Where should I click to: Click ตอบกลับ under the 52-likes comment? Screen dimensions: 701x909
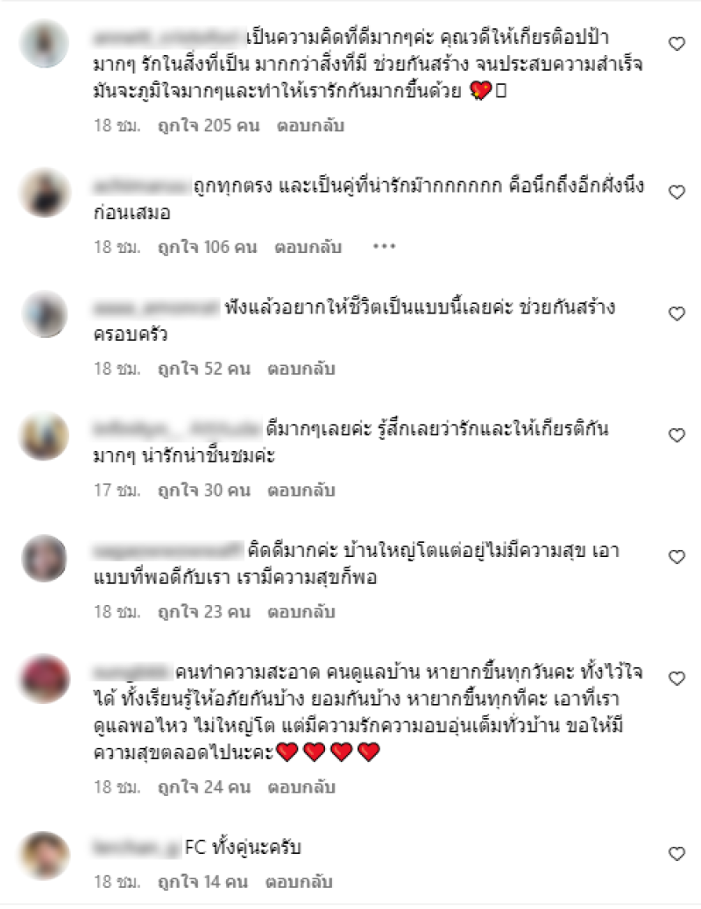(301, 370)
